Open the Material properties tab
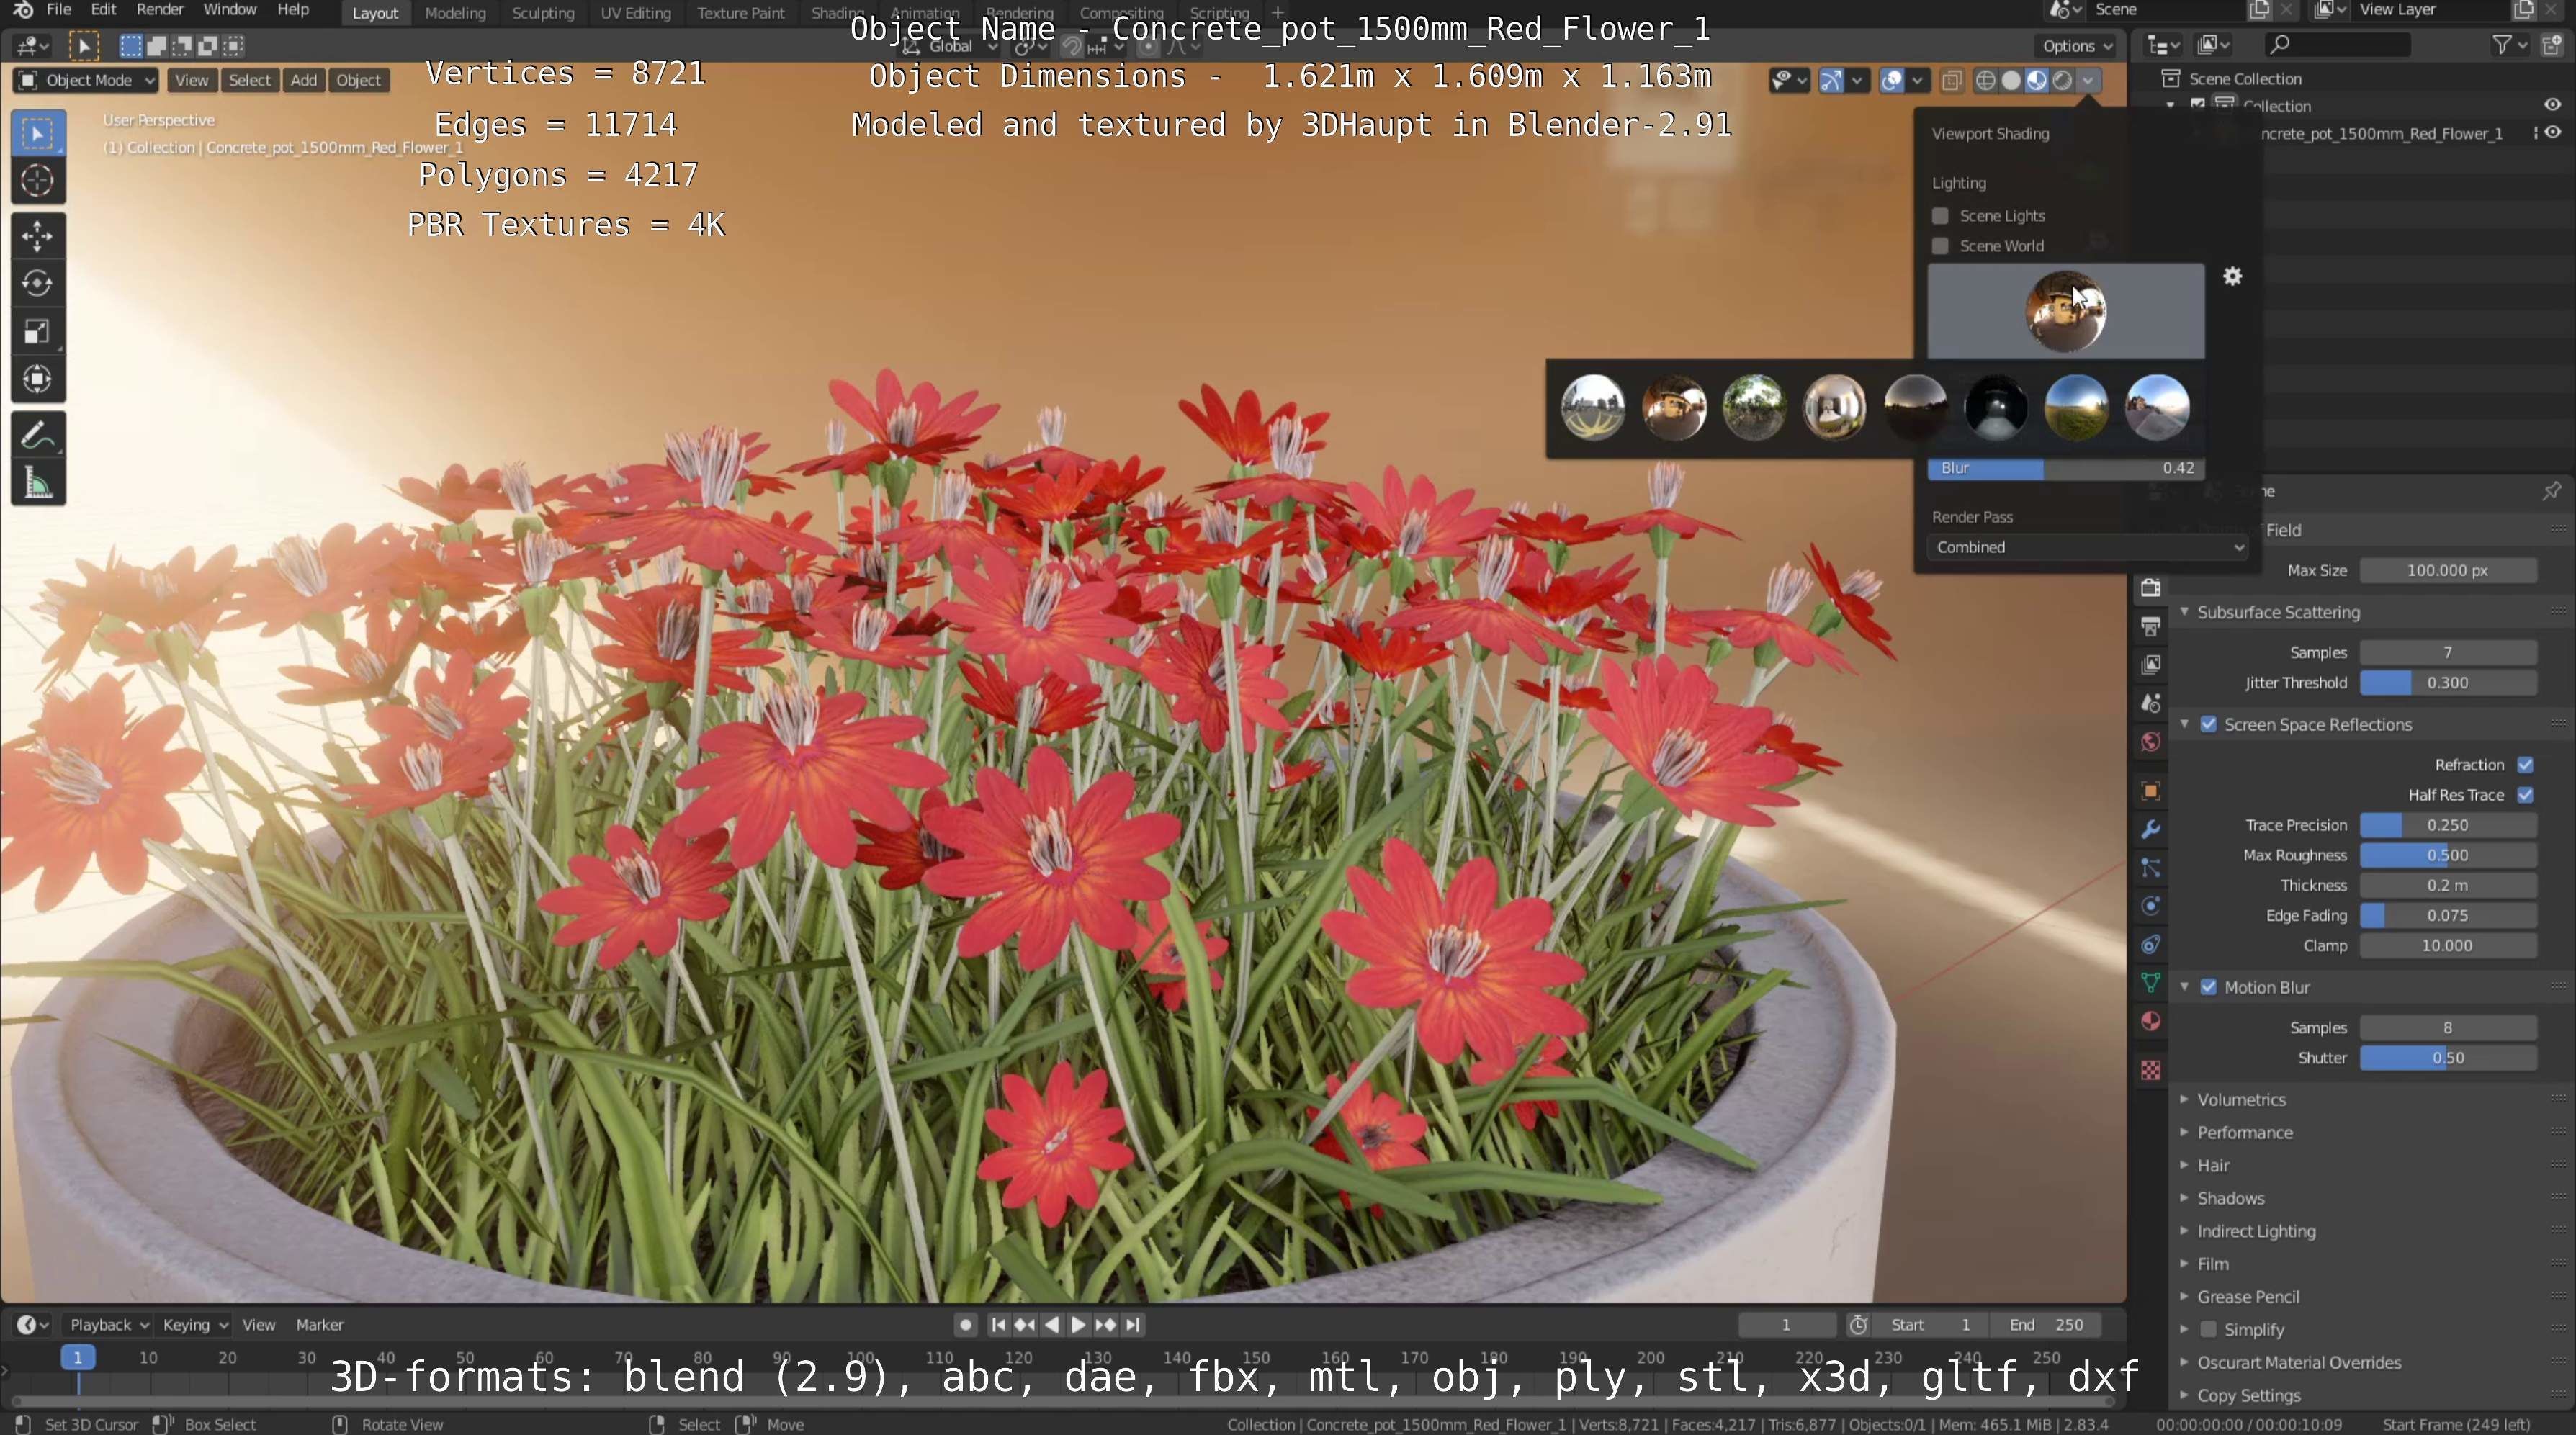Viewport: 2576px width, 1435px height. pos(2151,1021)
